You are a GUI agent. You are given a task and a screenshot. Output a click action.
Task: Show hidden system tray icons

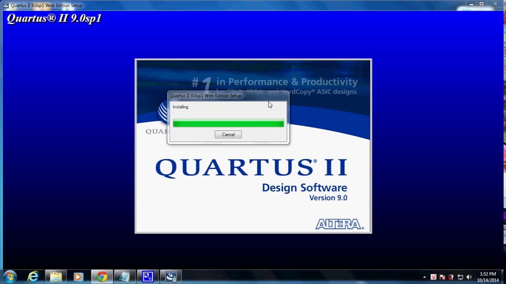pos(425,277)
